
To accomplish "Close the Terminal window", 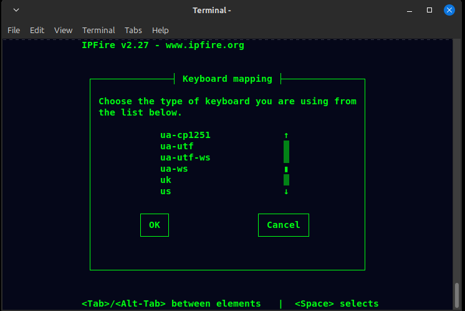I will point(449,11).
